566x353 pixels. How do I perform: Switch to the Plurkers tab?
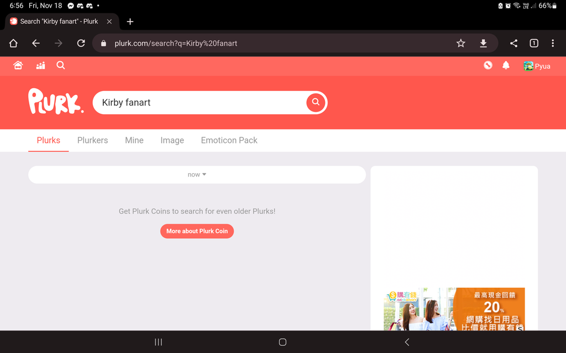tap(92, 140)
